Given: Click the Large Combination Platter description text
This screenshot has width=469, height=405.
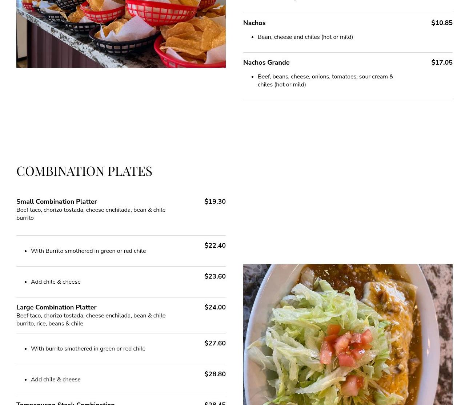Looking at the screenshot, I should 91,320.
